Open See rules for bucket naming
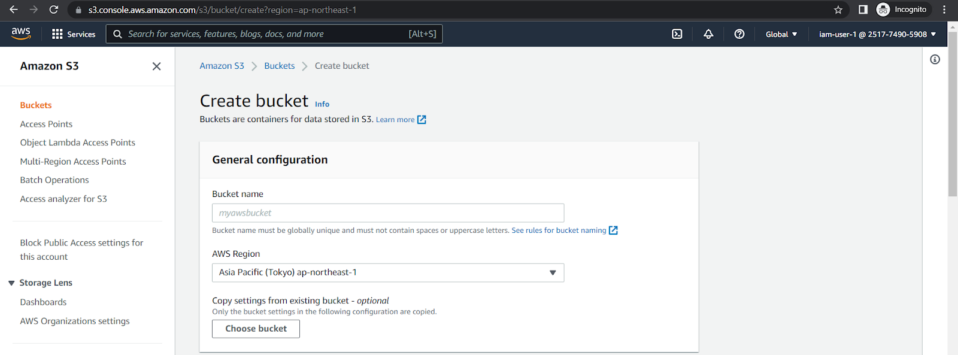 559,230
